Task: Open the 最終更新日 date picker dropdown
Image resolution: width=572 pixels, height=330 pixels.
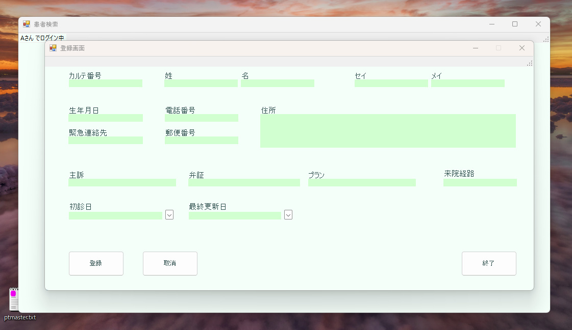Action: click(x=288, y=215)
